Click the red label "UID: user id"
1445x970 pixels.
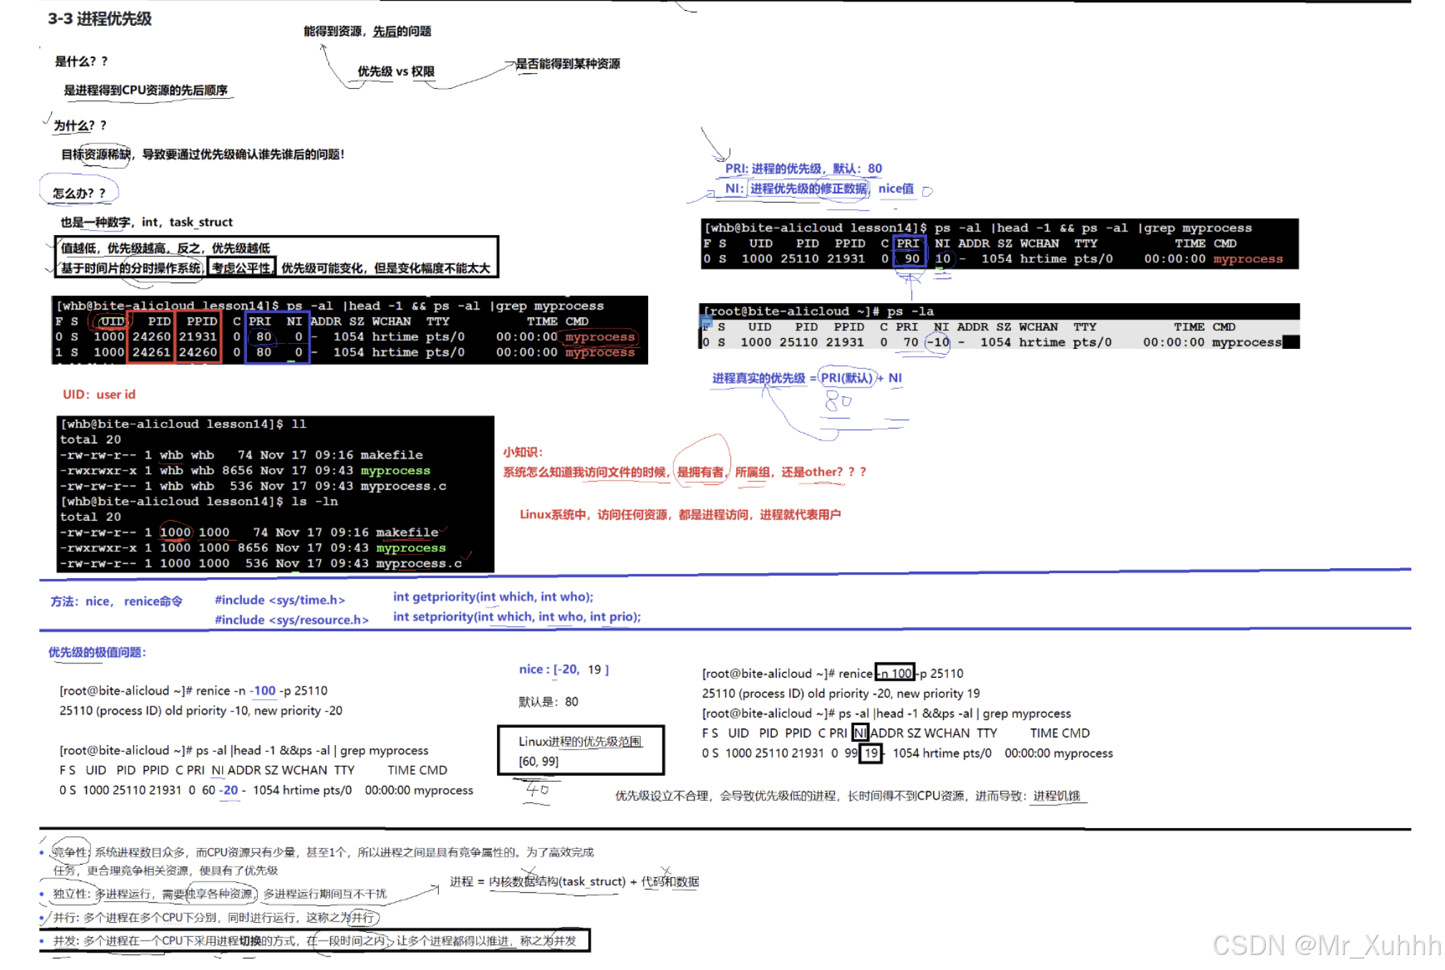click(99, 395)
